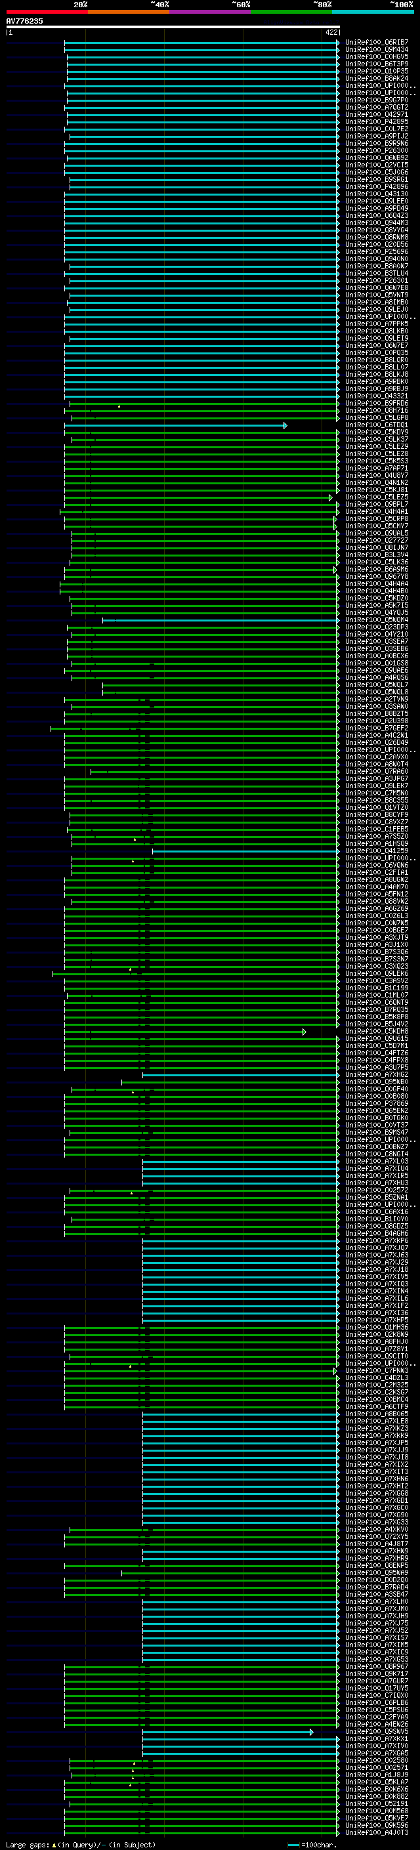420x1850 pixels.
Task: Select hit UniRef100_C0HGV5
Action: pyautogui.click(x=377, y=56)
